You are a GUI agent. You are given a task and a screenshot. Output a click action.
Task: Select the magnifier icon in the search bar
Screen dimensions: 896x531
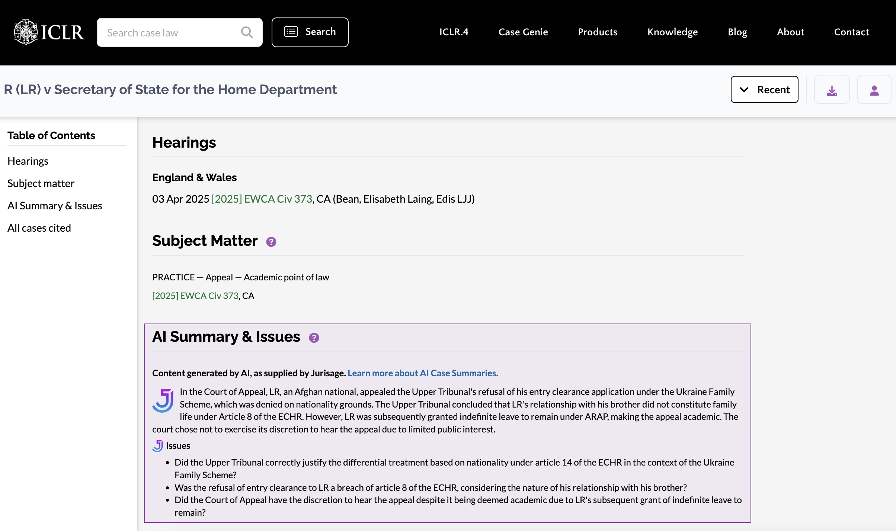(247, 32)
